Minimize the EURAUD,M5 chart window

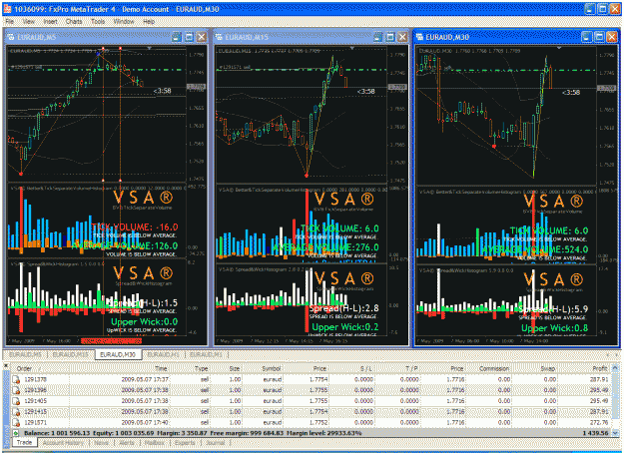tap(177, 37)
